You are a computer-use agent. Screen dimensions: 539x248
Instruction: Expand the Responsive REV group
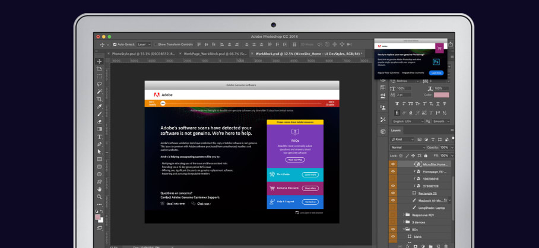404,215
